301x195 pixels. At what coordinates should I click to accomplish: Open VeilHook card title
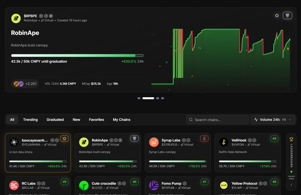pyautogui.click(x=239, y=140)
